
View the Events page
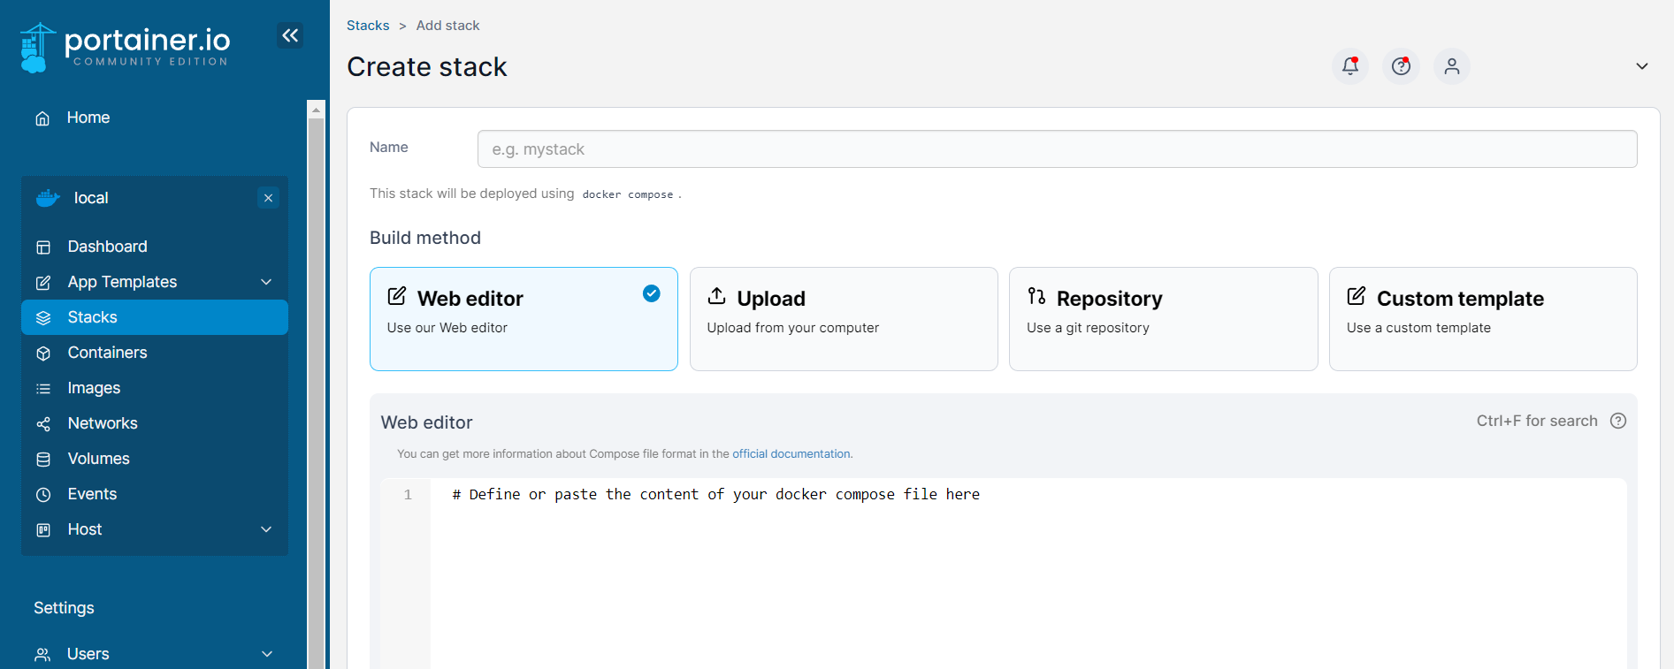pos(92,493)
